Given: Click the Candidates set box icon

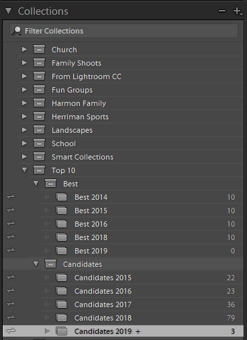Looking at the screenshot, I should (x=50, y=264).
